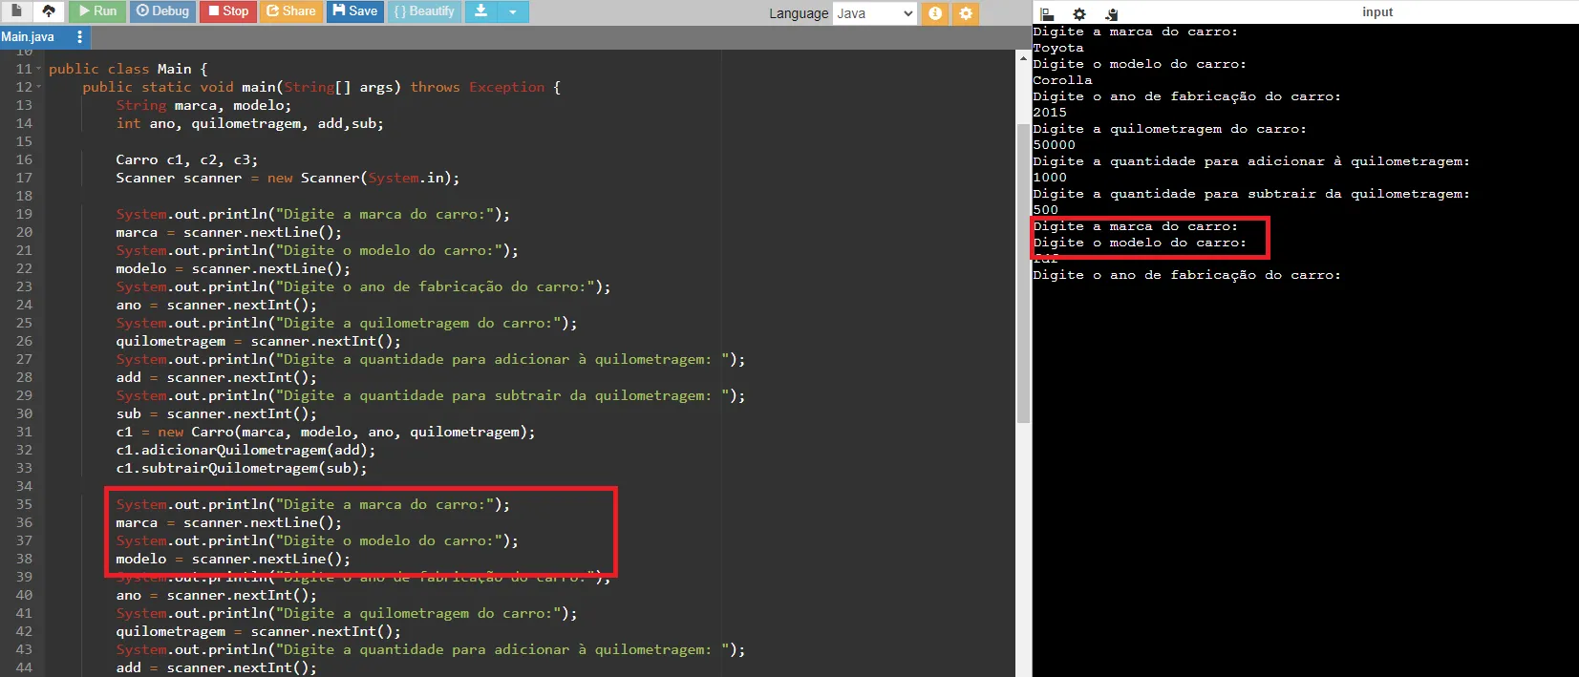Viewport: 1579px width, 677px height.
Task: Collapse the main method fold arrow
Action: [x=38, y=87]
